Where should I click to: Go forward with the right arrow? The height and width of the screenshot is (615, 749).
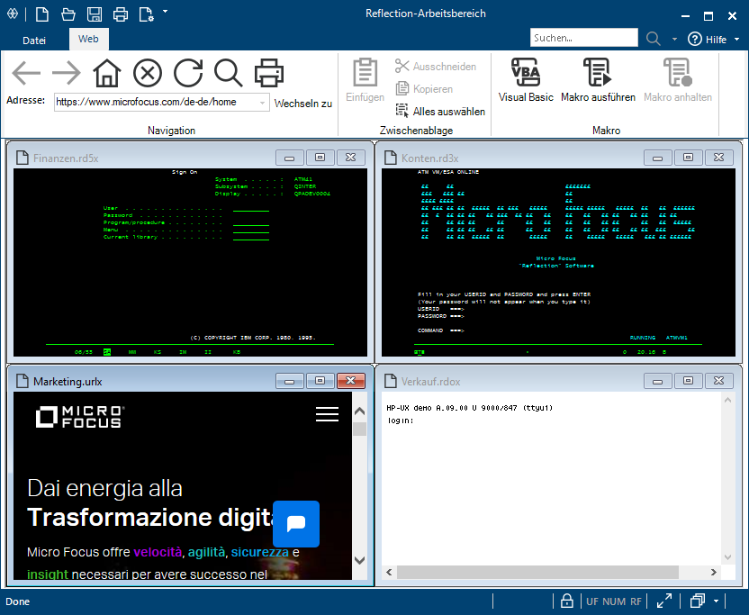[x=67, y=73]
